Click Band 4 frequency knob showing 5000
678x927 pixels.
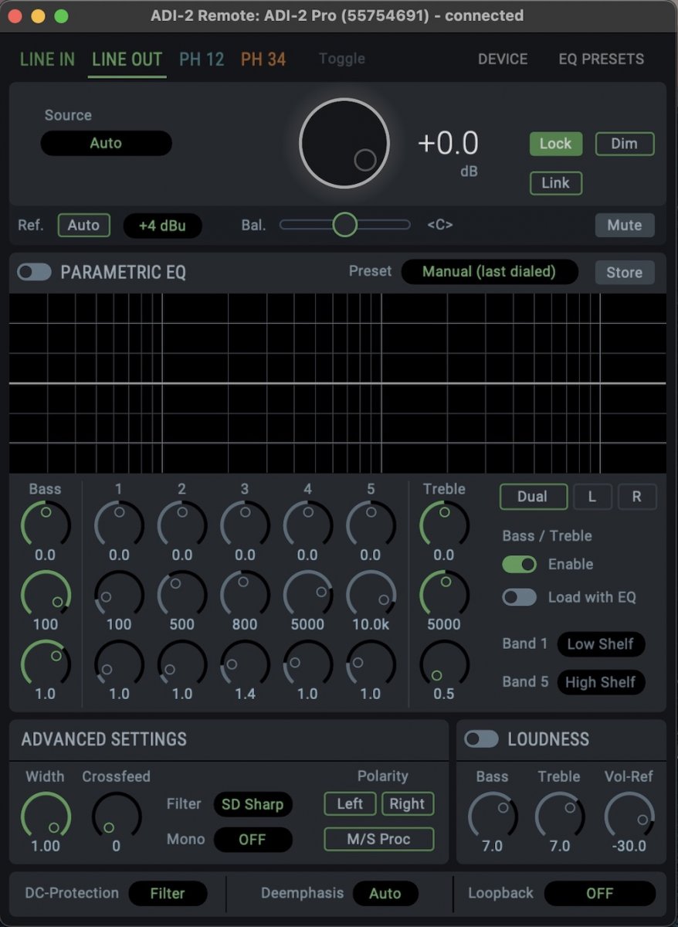(307, 595)
